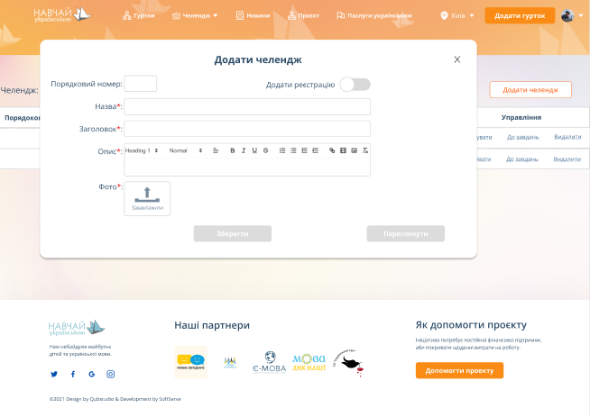Open Послуги українською in navigation
This screenshot has height=417, width=590.
[x=374, y=16]
